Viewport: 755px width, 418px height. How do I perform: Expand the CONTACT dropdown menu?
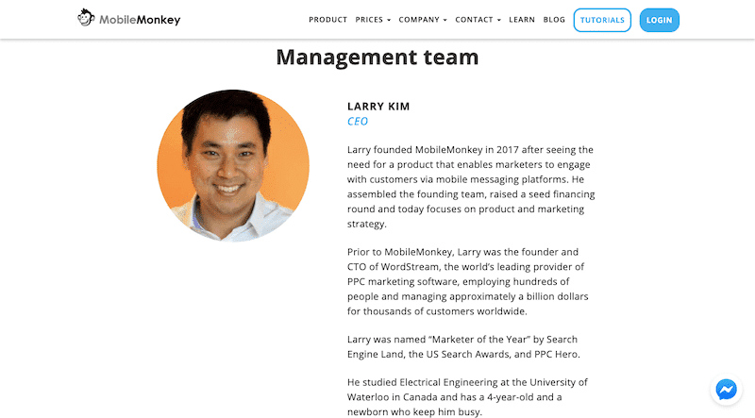(478, 20)
